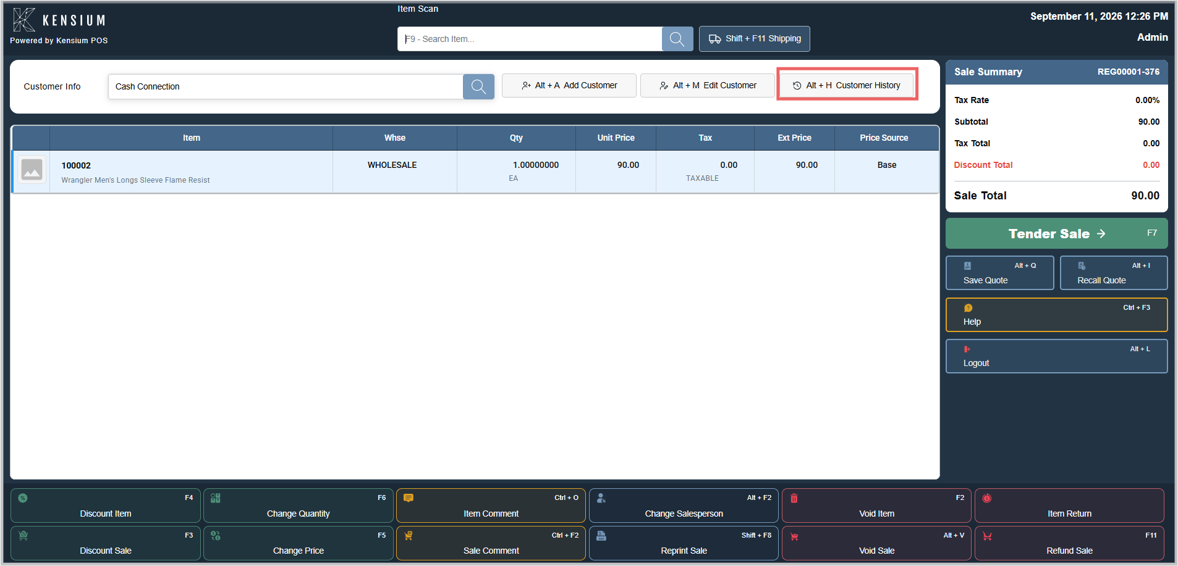Click Change Price label
1178x566 pixels.
tap(299, 551)
